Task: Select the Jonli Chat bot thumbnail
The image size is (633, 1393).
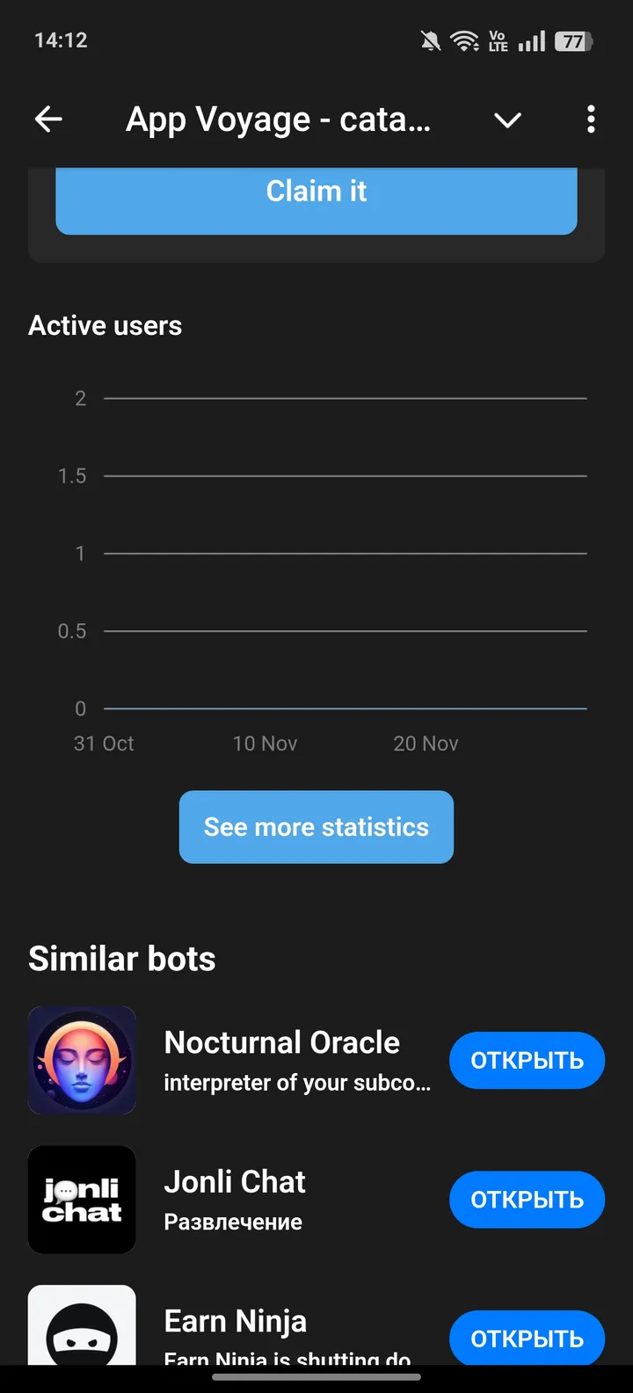Action: (x=82, y=1200)
